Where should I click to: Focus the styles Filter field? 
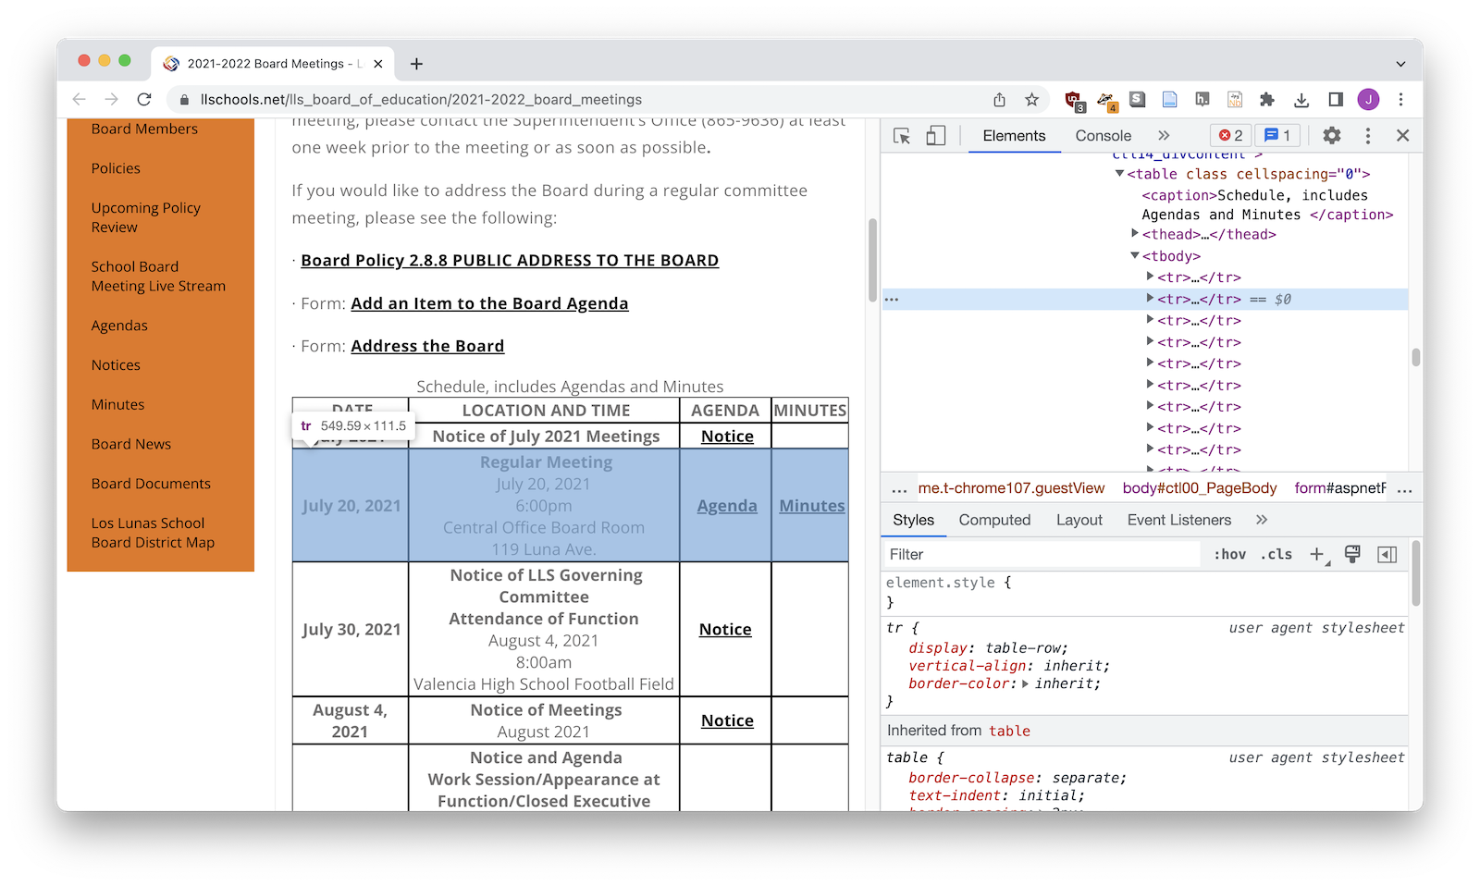pos(1042,554)
